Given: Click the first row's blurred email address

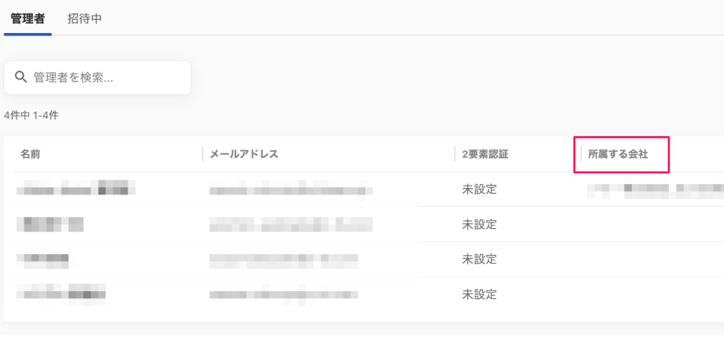Looking at the screenshot, I should click(x=291, y=190).
